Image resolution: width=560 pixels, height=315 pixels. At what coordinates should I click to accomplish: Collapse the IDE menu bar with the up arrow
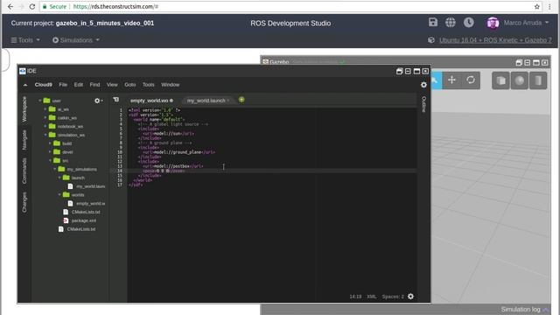tap(25, 85)
